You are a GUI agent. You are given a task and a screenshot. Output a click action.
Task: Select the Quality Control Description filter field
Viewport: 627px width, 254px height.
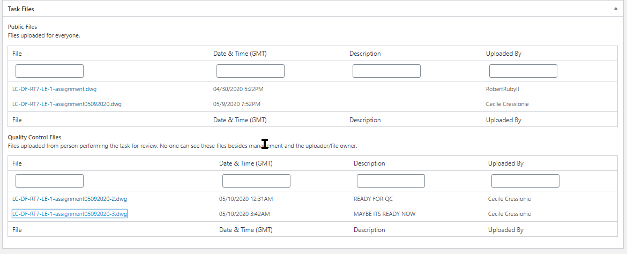(391, 181)
